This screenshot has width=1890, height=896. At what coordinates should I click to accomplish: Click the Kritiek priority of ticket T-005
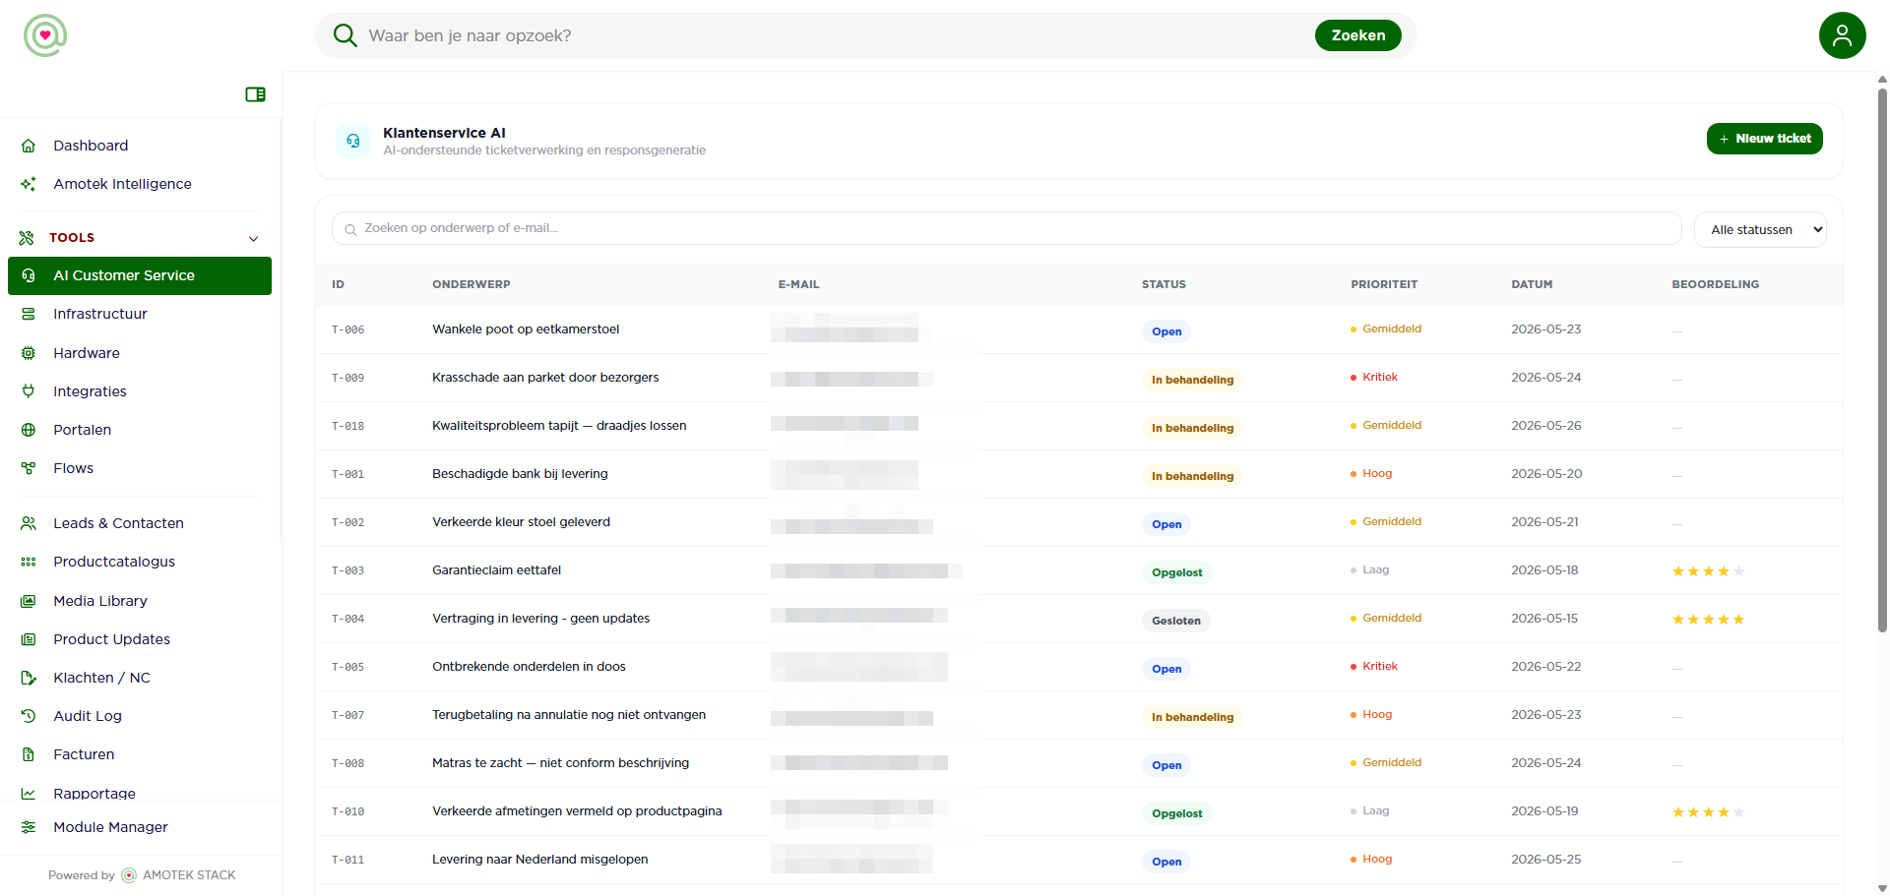1374,667
